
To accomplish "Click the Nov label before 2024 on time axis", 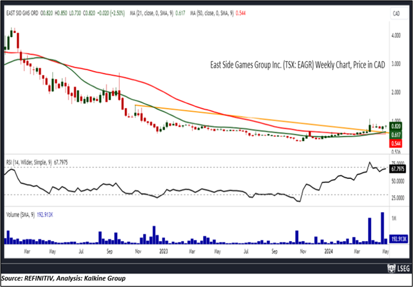I will (x=302, y=252).
